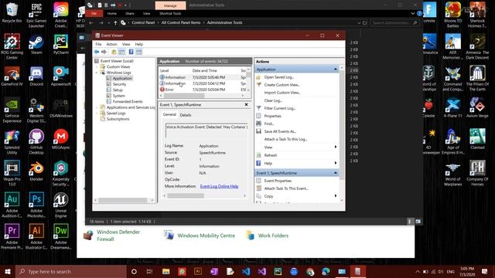Open address bar history dropdown in Explorer window
This screenshot has width=495, height=278.
pos(359,22)
